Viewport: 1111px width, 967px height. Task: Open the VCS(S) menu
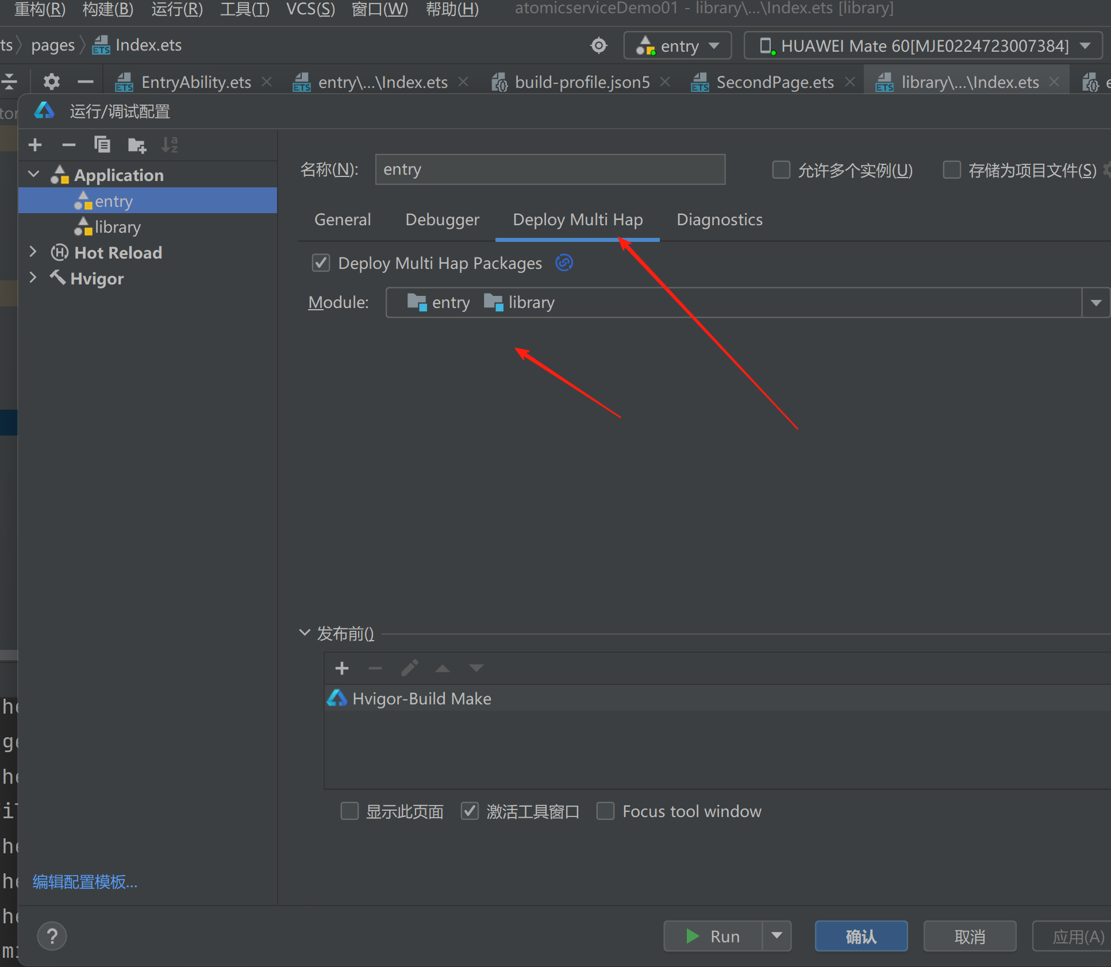310,9
